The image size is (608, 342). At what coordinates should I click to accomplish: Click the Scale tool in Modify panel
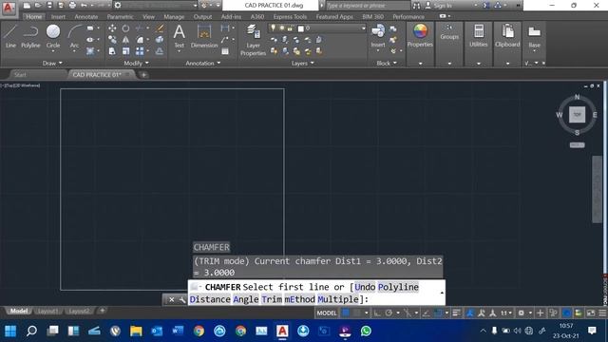[125, 50]
